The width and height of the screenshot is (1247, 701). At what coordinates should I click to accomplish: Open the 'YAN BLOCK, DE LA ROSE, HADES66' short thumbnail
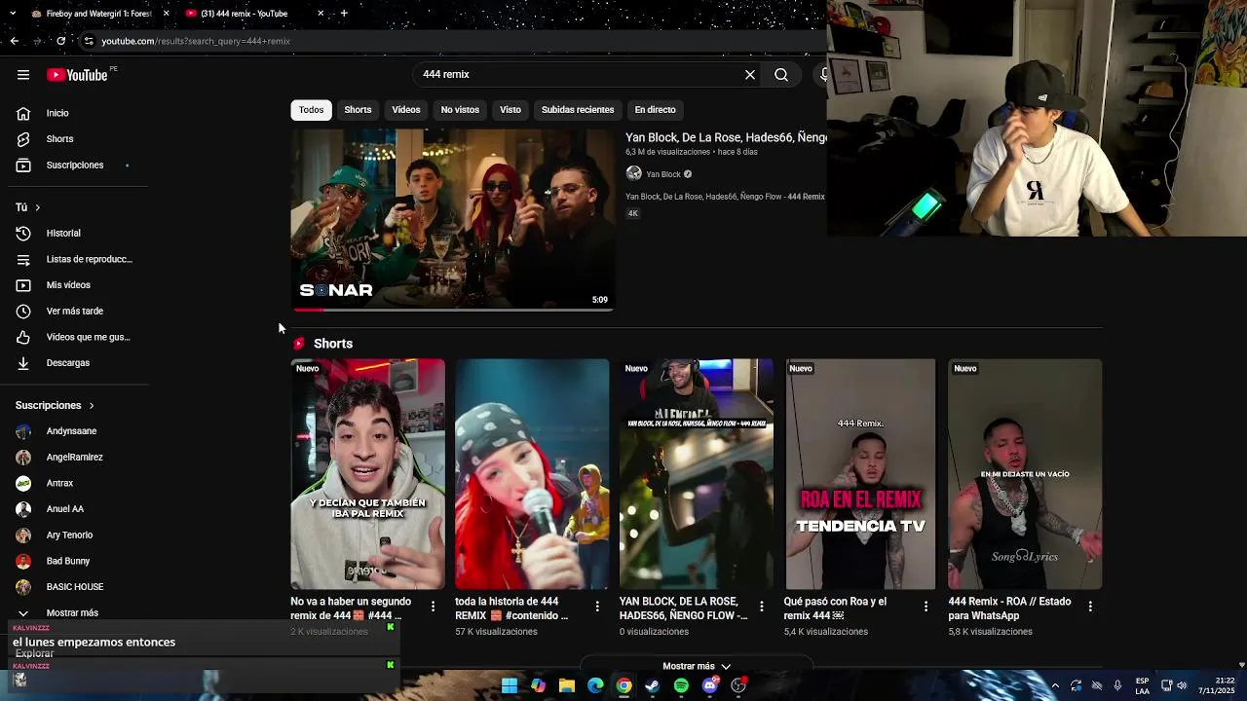click(x=697, y=474)
